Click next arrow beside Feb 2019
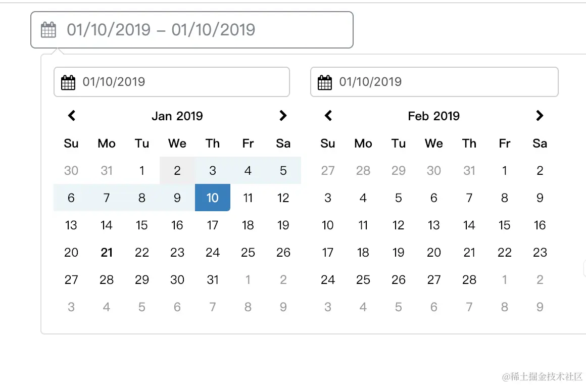The height and width of the screenshot is (385, 586). [540, 116]
